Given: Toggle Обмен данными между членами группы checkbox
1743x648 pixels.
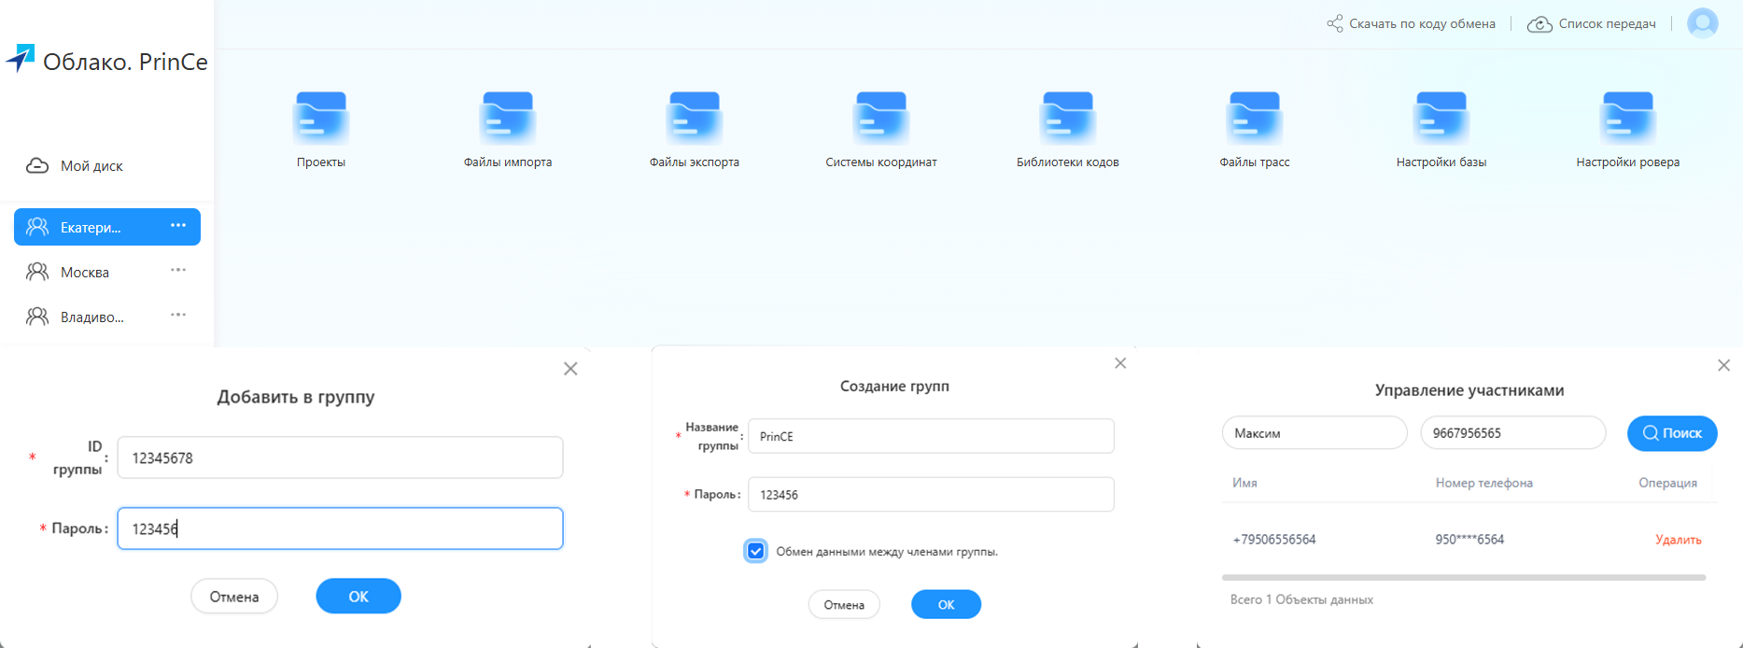Looking at the screenshot, I should coord(755,551).
